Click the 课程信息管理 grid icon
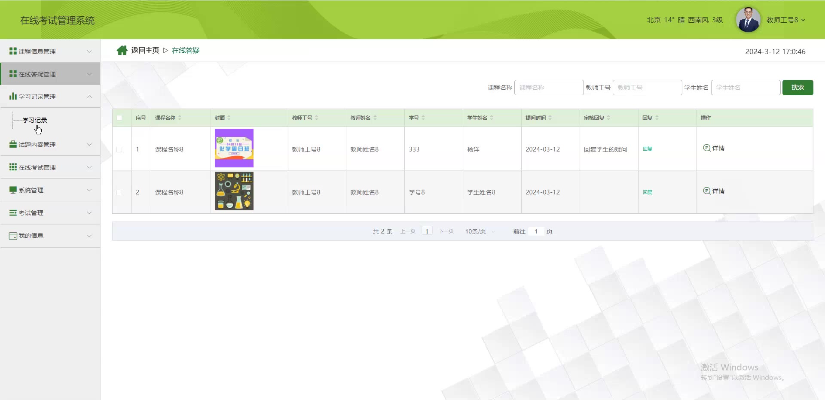825x400 pixels. tap(13, 51)
